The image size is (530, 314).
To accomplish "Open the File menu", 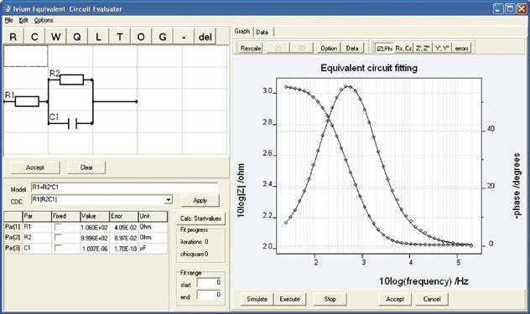I will [8, 20].
